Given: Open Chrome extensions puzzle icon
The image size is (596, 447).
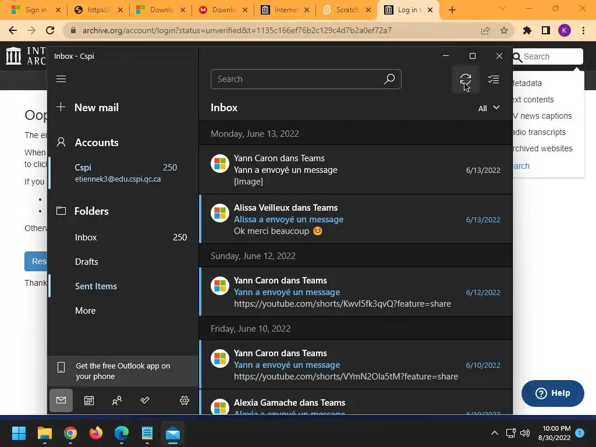Looking at the screenshot, I should pos(527,30).
